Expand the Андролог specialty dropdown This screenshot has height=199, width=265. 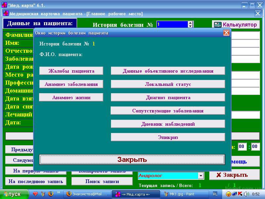point(200,176)
